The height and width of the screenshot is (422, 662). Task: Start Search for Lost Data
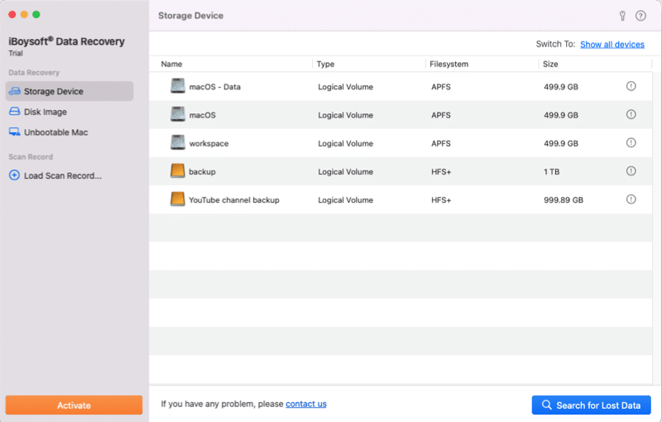[x=591, y=405]
